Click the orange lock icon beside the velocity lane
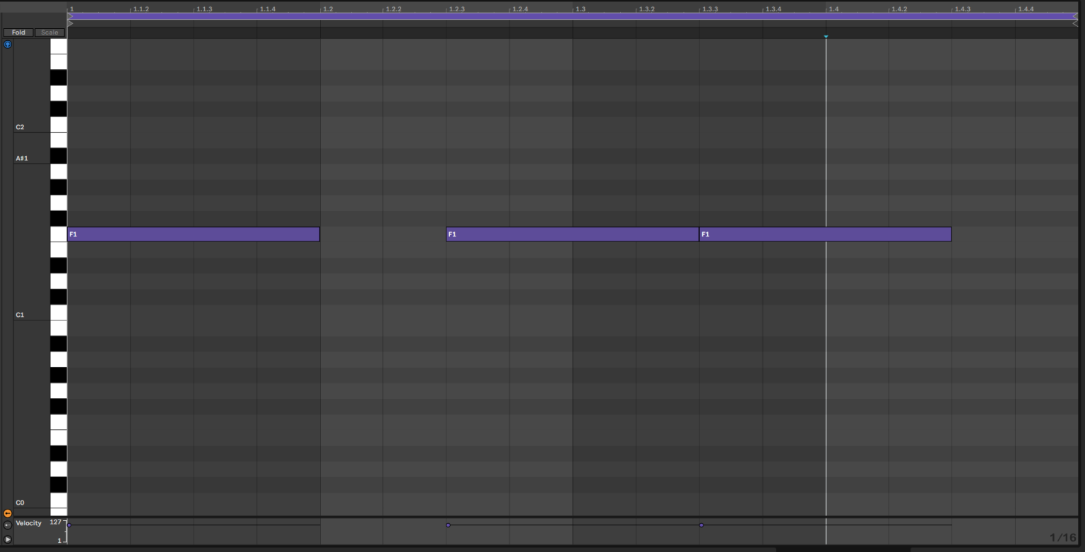1085x552 pixels. coord(7,513)
